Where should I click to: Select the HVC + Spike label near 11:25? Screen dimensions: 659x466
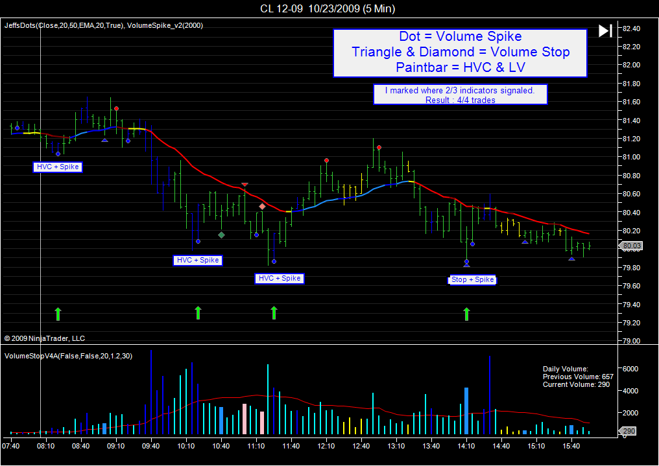coord(280,278)
